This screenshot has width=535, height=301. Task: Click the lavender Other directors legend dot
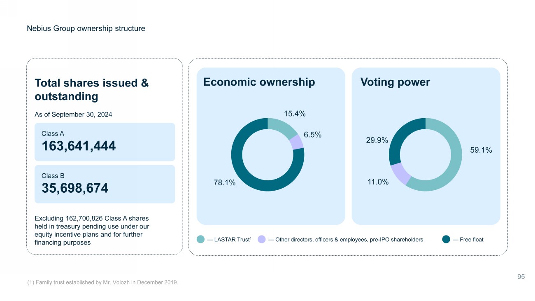pyautogui.click(x=261, y=239)
